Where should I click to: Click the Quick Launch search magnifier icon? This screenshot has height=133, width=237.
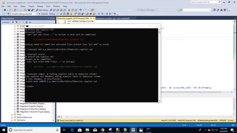click(x=219, y=2)
